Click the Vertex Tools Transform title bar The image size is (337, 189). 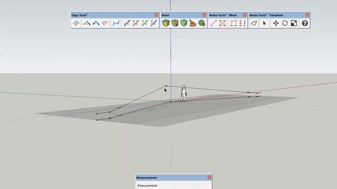coord(266,15)
